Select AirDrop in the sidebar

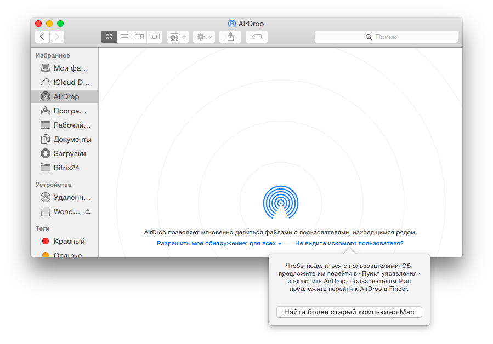(x=65, y=96)
